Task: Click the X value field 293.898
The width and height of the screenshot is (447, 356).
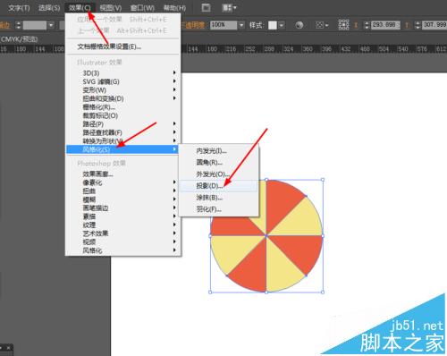Action: click(385, 25)
